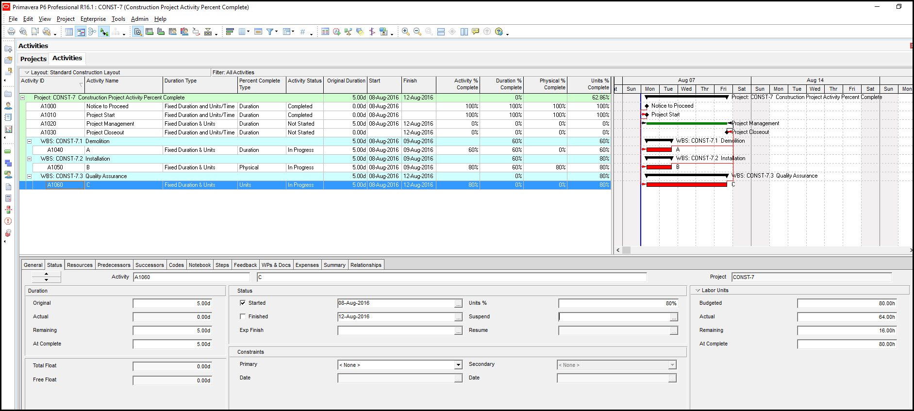This screenshot has width=914, height=411.
Task: Collapse the Project CONST-7 group row
Action: point(22,98)
